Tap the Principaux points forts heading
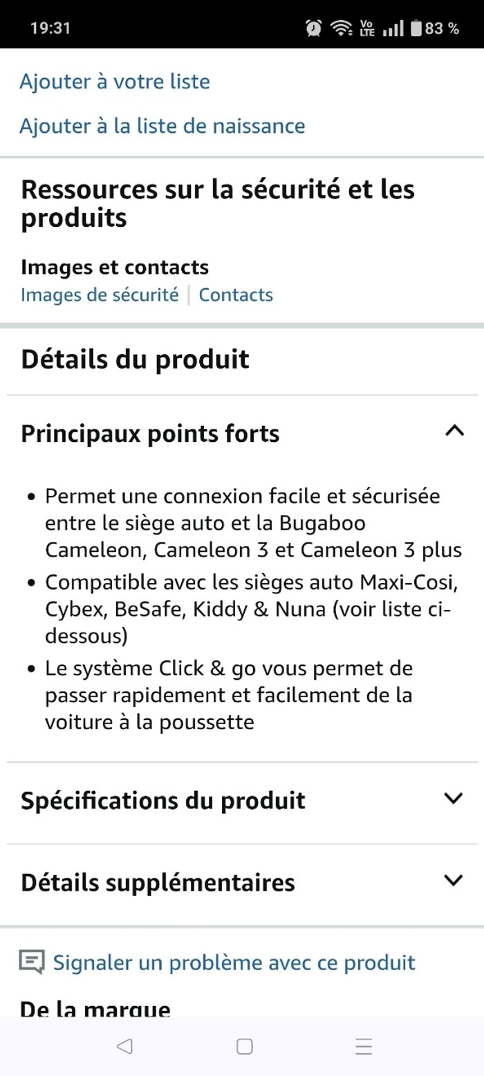 tap(150, 434)
